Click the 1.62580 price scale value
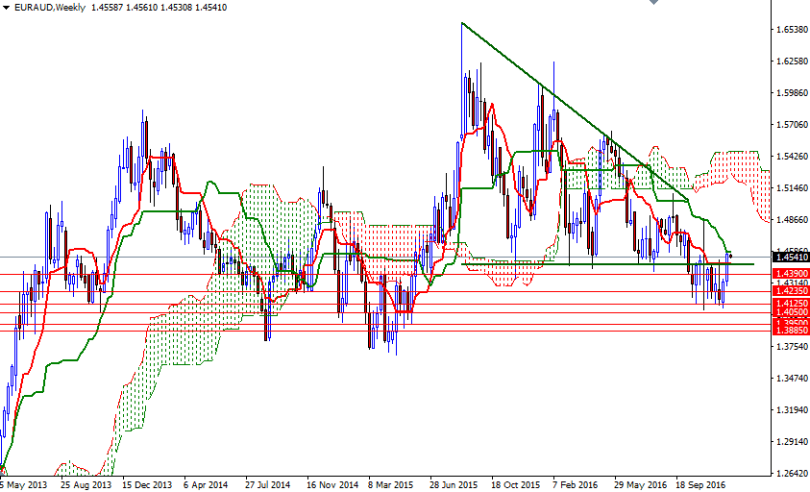Image resolution: width=810 pixels, height=492 pixels. [x=793, y=61]
